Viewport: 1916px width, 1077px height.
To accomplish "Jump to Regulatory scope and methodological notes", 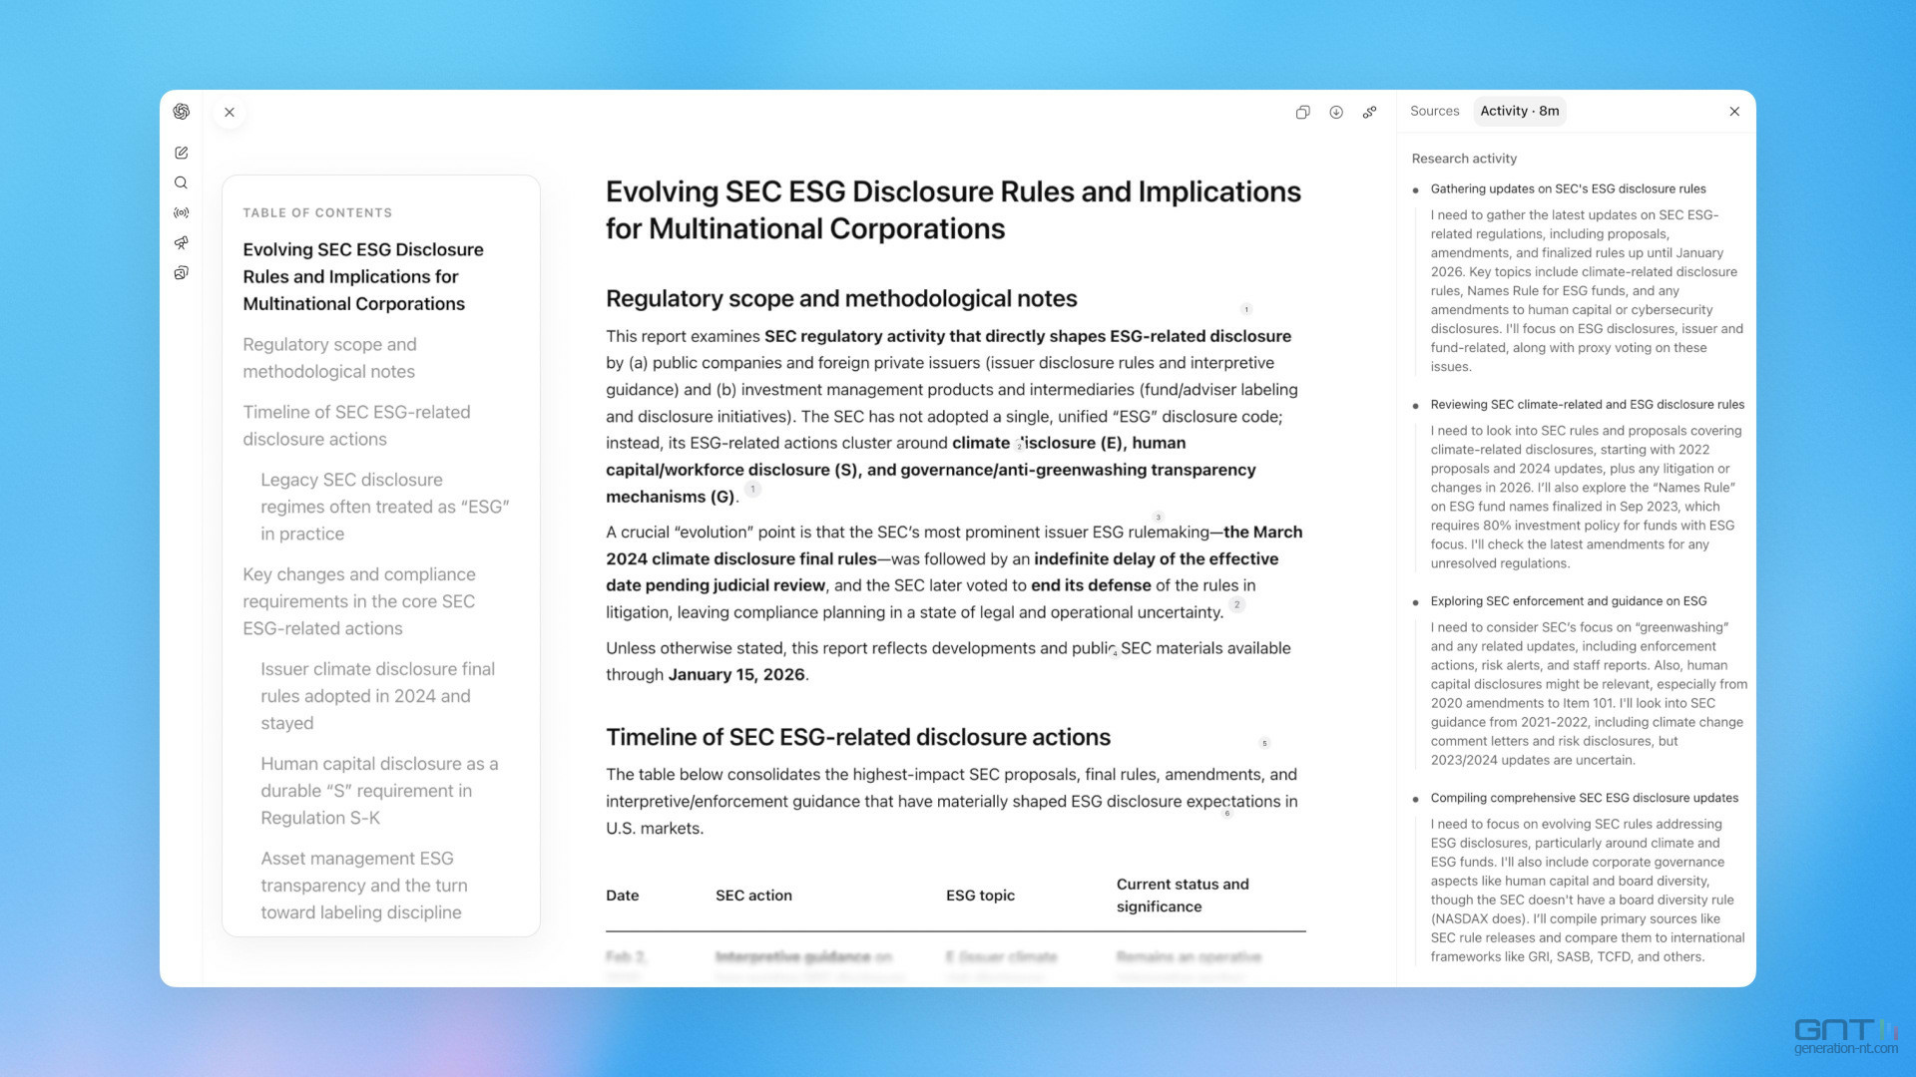I will (329, 357).
